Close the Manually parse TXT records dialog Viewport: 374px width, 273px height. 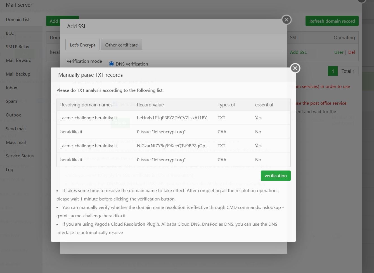pyautogui.click(x=295, y=68)
